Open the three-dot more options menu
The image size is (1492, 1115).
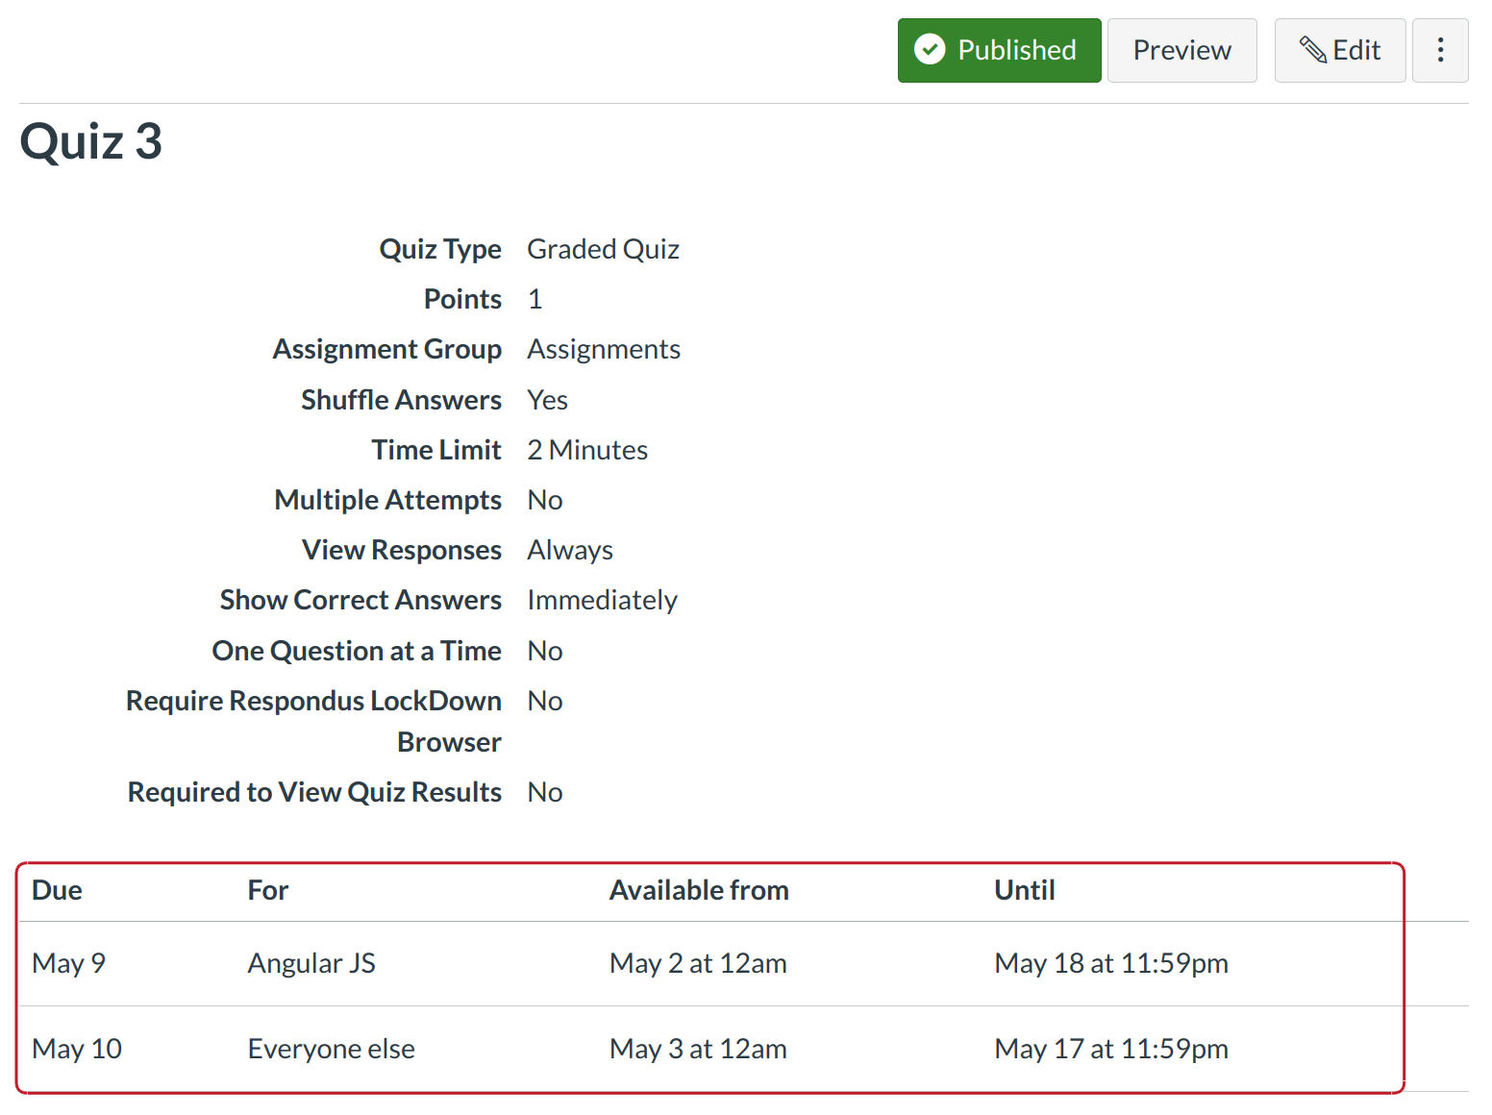coord(1439,50)
